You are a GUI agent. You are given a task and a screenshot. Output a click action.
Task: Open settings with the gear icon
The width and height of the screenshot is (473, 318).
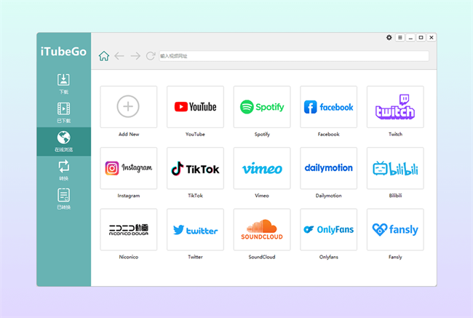pos(389,37)
